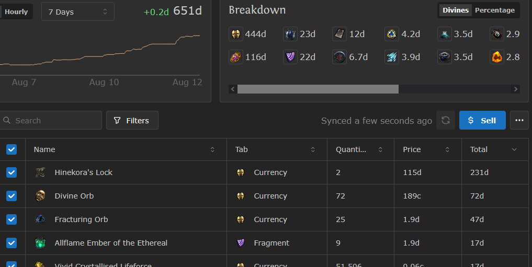Click the purple fragment icon valued 22d
Screen dimensions: 532x267
coord(290,57)
